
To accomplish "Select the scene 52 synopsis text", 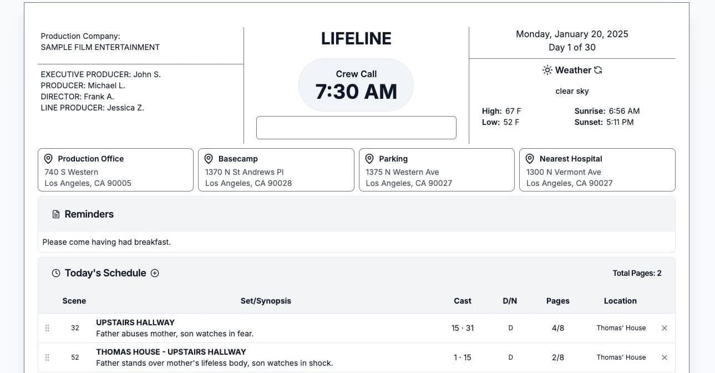I will [x=214, y=362].
